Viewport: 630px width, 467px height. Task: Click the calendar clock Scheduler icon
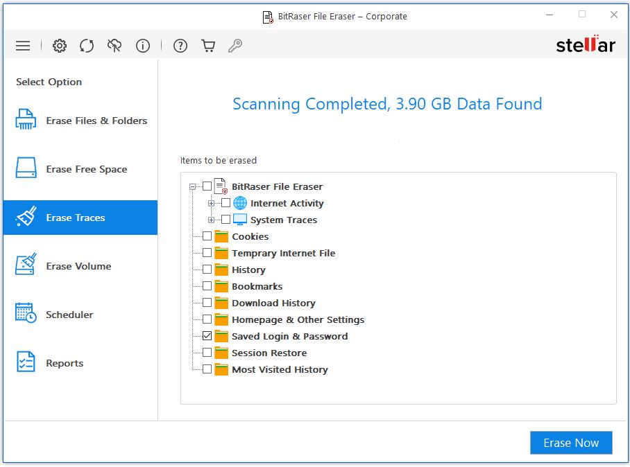point(26,312)
